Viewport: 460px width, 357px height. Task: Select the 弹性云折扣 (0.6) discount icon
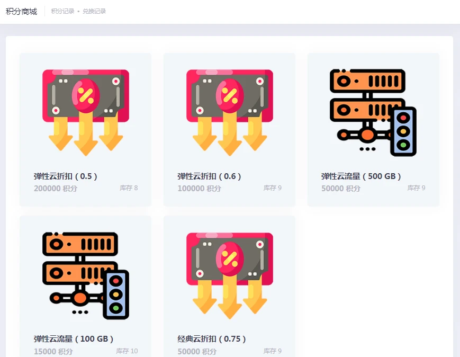tap(230, 112)
